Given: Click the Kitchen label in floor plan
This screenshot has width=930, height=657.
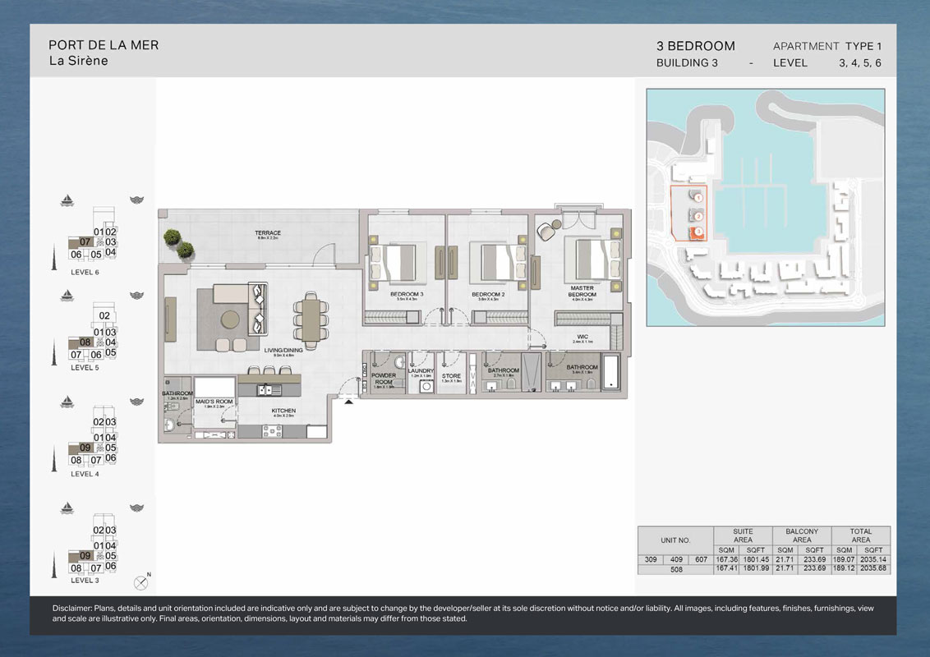Looking at the screenshot, I should coord(283,411).
